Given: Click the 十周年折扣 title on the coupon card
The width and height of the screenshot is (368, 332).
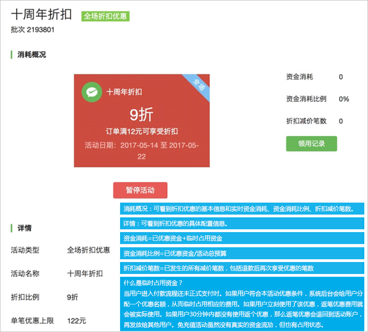Looking at the screenshot, I should (x=124, y=92).
